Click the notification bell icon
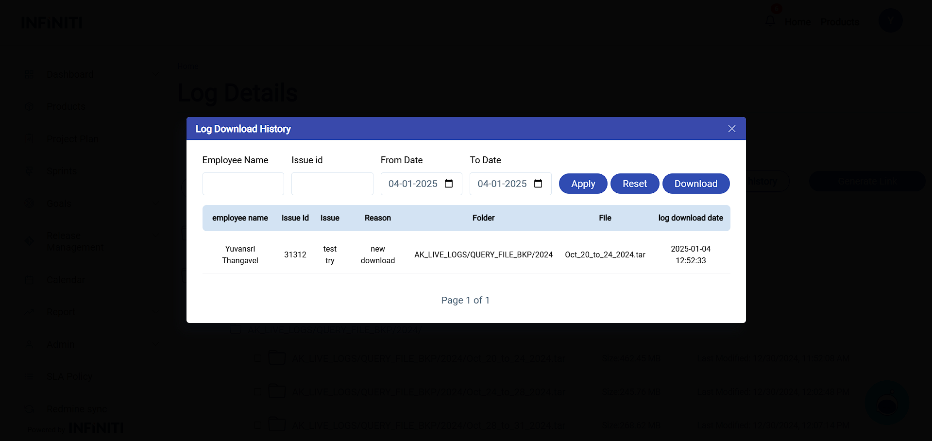This screenshot has width=932, height=441. coord(770,21)
